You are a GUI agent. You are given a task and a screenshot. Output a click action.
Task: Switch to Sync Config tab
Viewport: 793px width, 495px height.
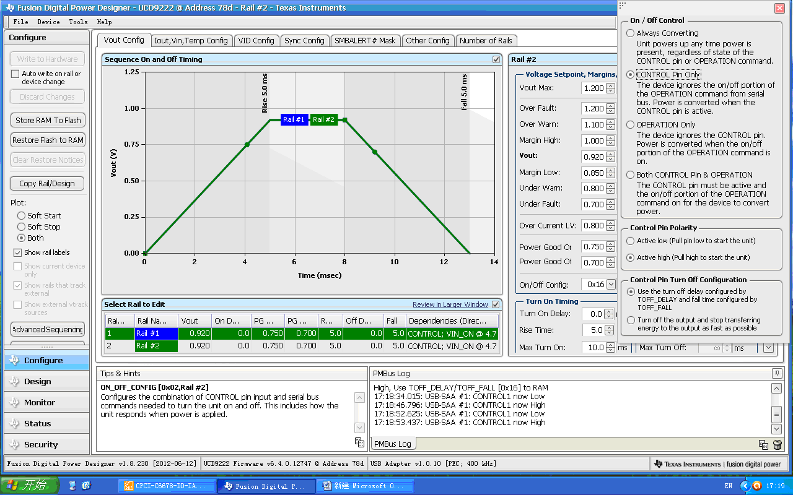pos(304,41)
